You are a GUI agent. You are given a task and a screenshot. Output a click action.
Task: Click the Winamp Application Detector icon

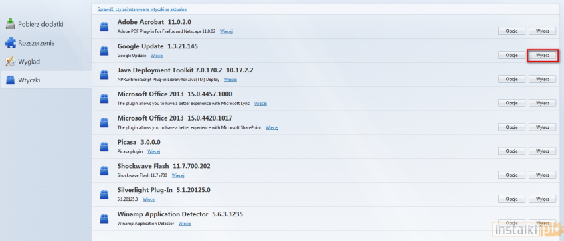coord(104,218)
